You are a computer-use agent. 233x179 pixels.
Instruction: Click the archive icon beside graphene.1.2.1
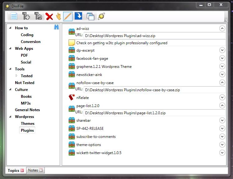tap(72, 66)
